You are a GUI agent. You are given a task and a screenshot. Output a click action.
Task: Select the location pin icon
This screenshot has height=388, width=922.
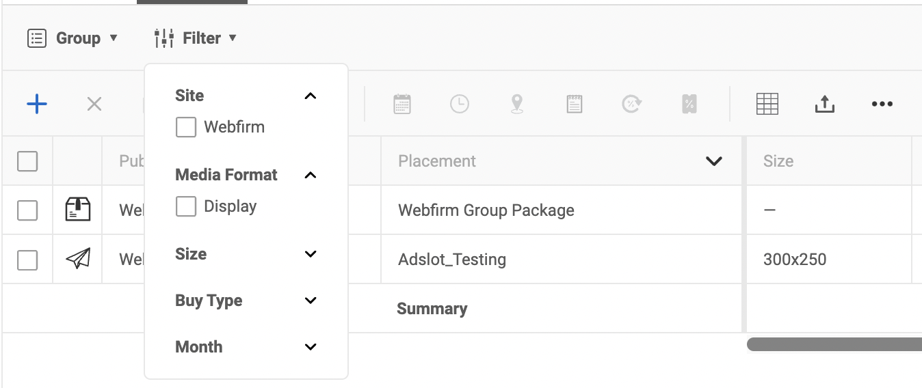(517, 104)
